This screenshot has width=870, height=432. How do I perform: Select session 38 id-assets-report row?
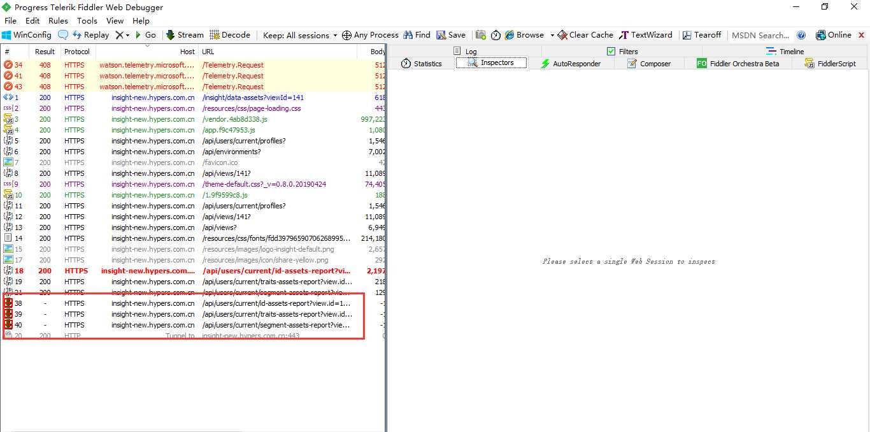194,303
